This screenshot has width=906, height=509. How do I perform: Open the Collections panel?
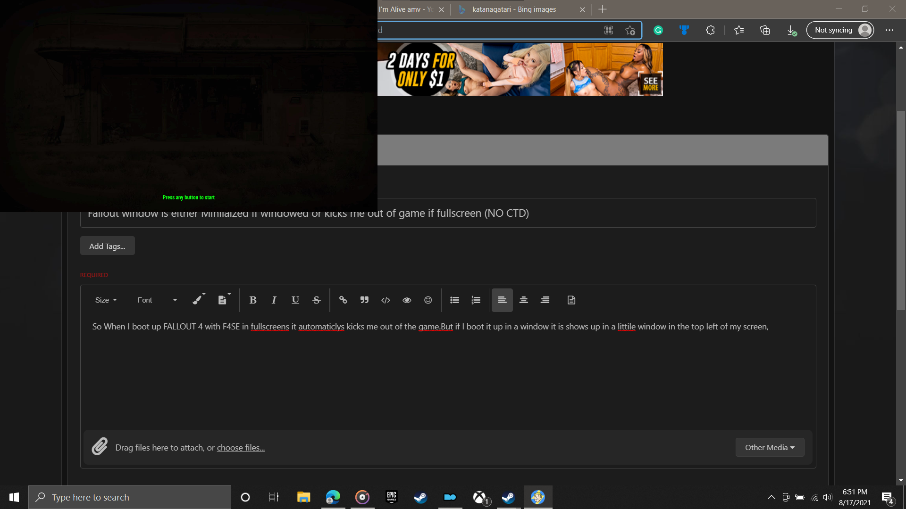[765, 30]
